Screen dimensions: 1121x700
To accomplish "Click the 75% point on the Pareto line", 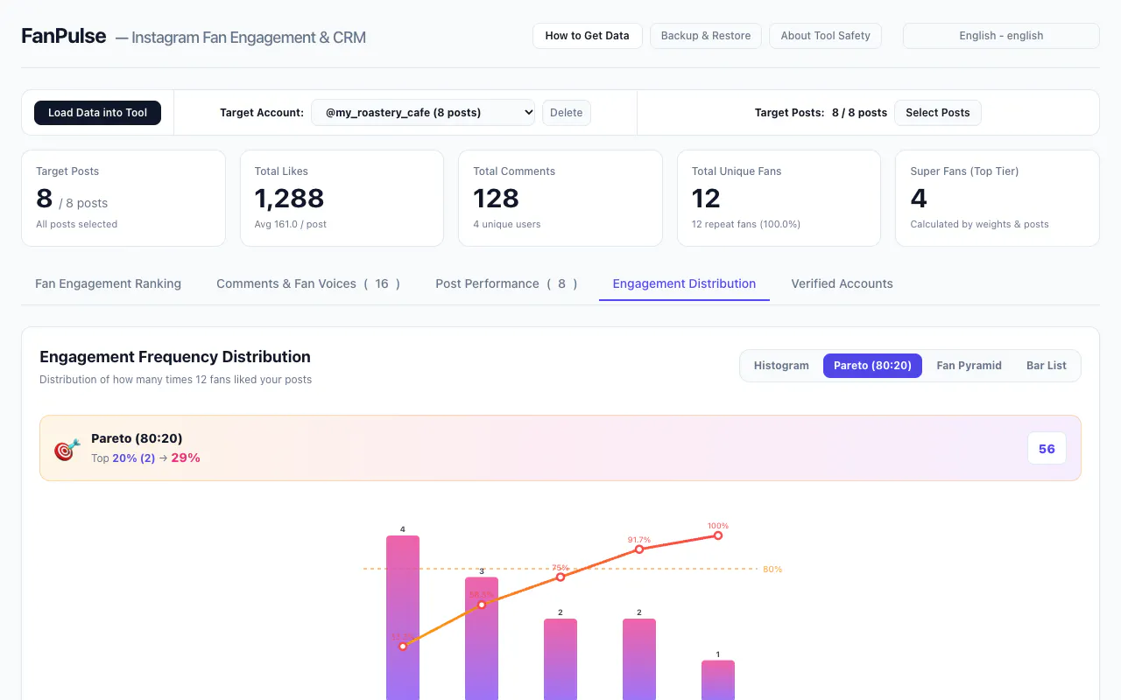I will click(560, 577).
